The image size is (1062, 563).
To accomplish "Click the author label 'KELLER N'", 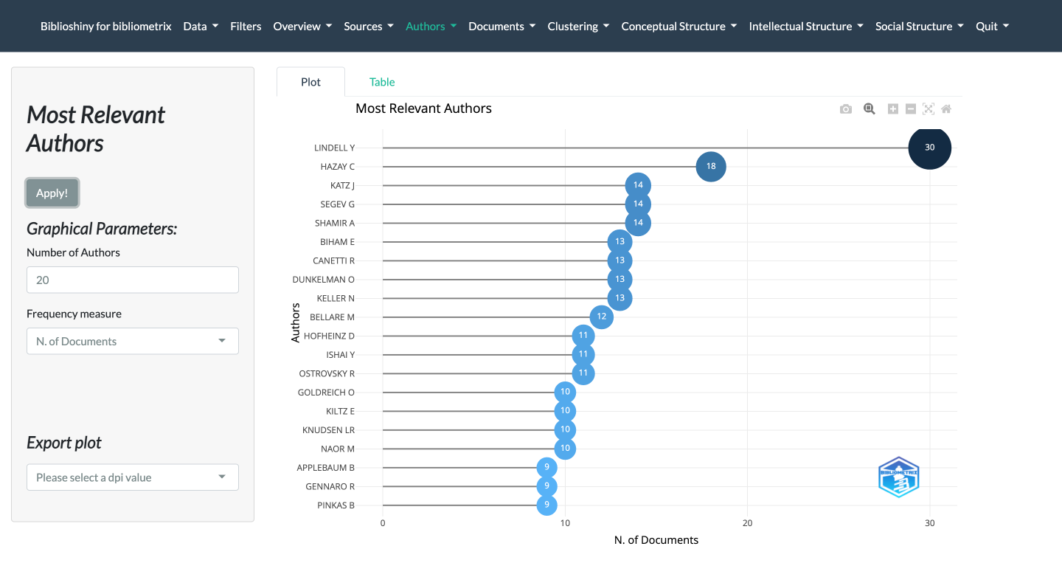I will pyautogui.click(x=336, y=298).
